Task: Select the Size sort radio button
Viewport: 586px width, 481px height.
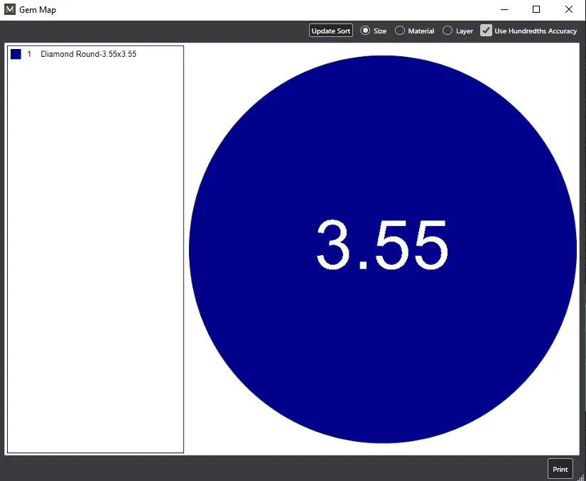Action: click(x=365, y=31)
